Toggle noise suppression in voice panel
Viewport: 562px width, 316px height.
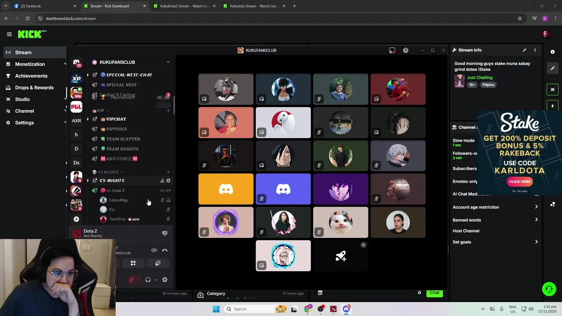pyautogui.click(x=154, y=250)
